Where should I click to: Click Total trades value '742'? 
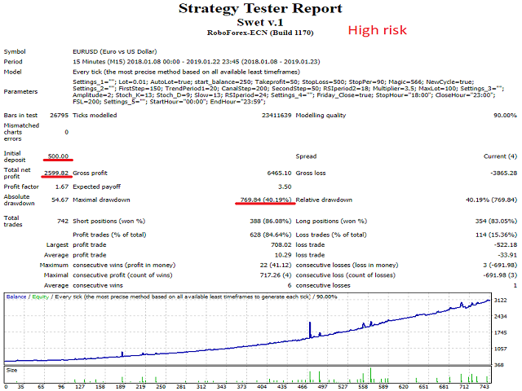pos(63,222)
